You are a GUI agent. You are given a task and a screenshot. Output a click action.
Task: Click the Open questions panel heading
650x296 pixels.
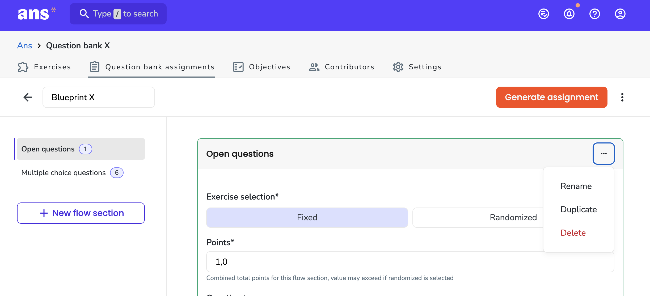click(240, 154)
